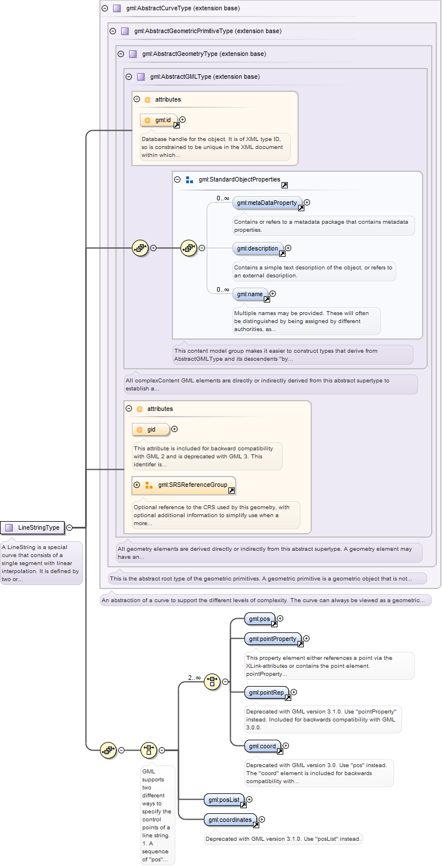This screenshot has height=867, width=442.
Task: Collapse the LineStringType node
Action: [70, 527]
